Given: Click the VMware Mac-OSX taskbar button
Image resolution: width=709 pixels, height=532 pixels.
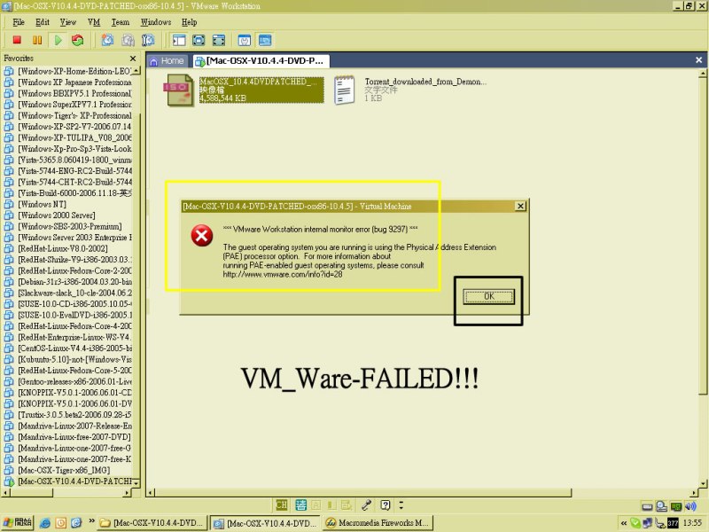Looking at the screenshot, I should (265, 523).
